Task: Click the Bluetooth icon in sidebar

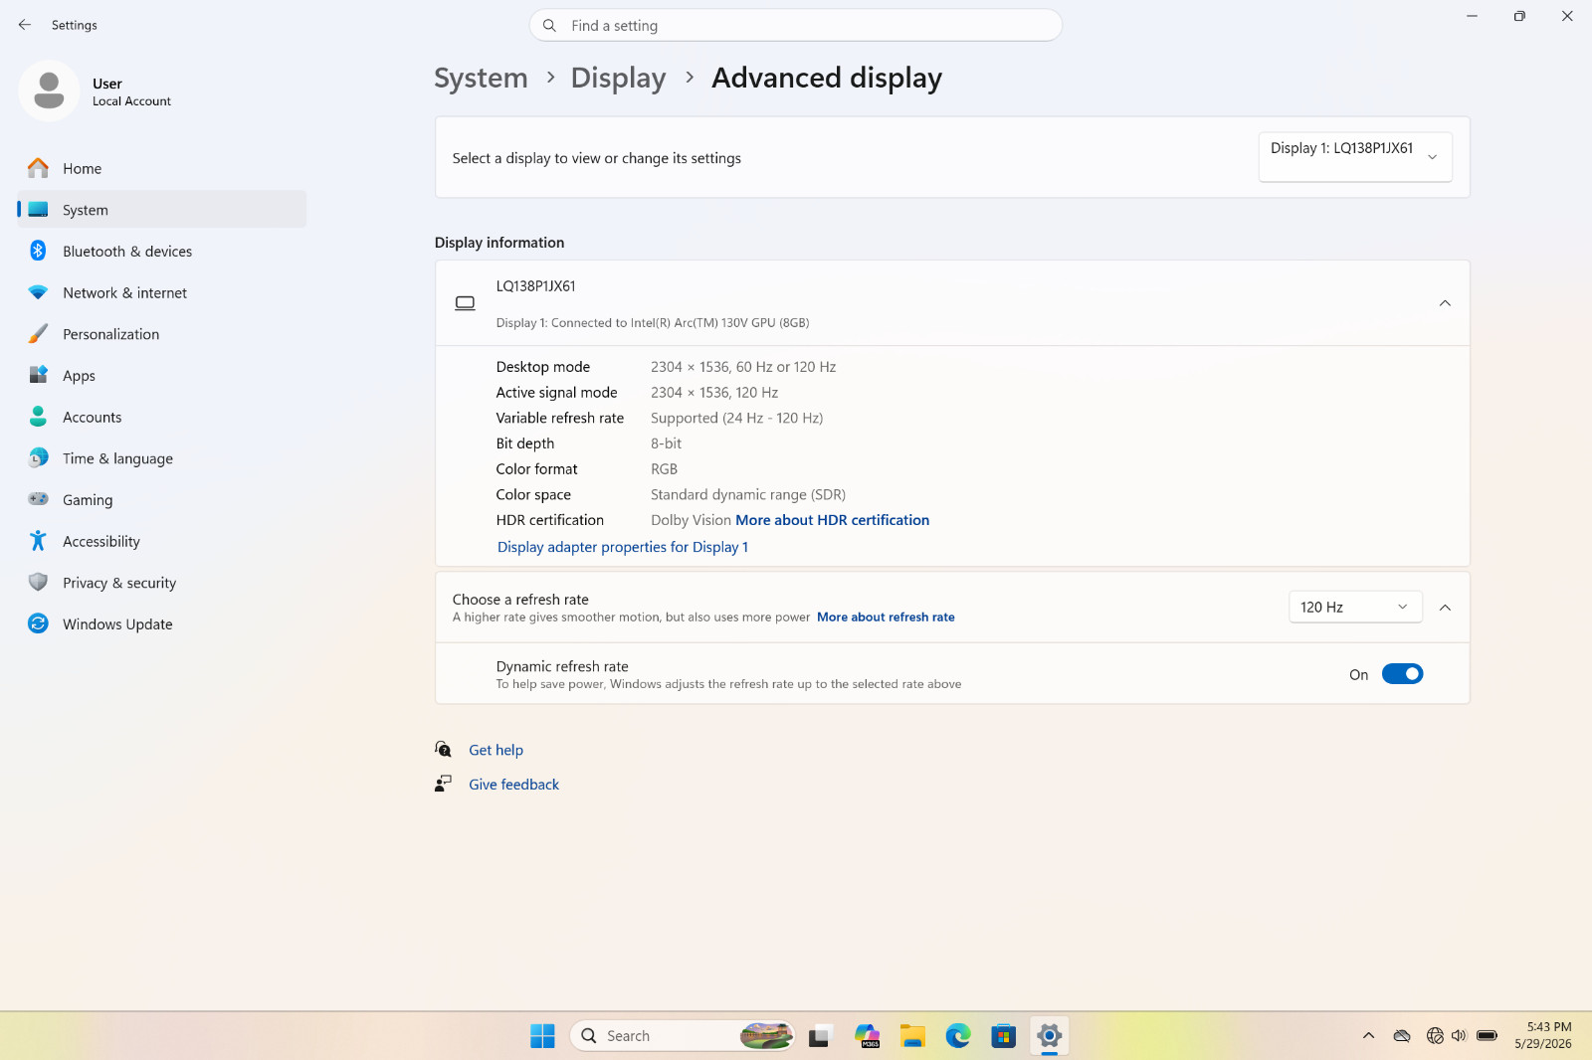Action: pyautogui.click(x=38, y=251)
